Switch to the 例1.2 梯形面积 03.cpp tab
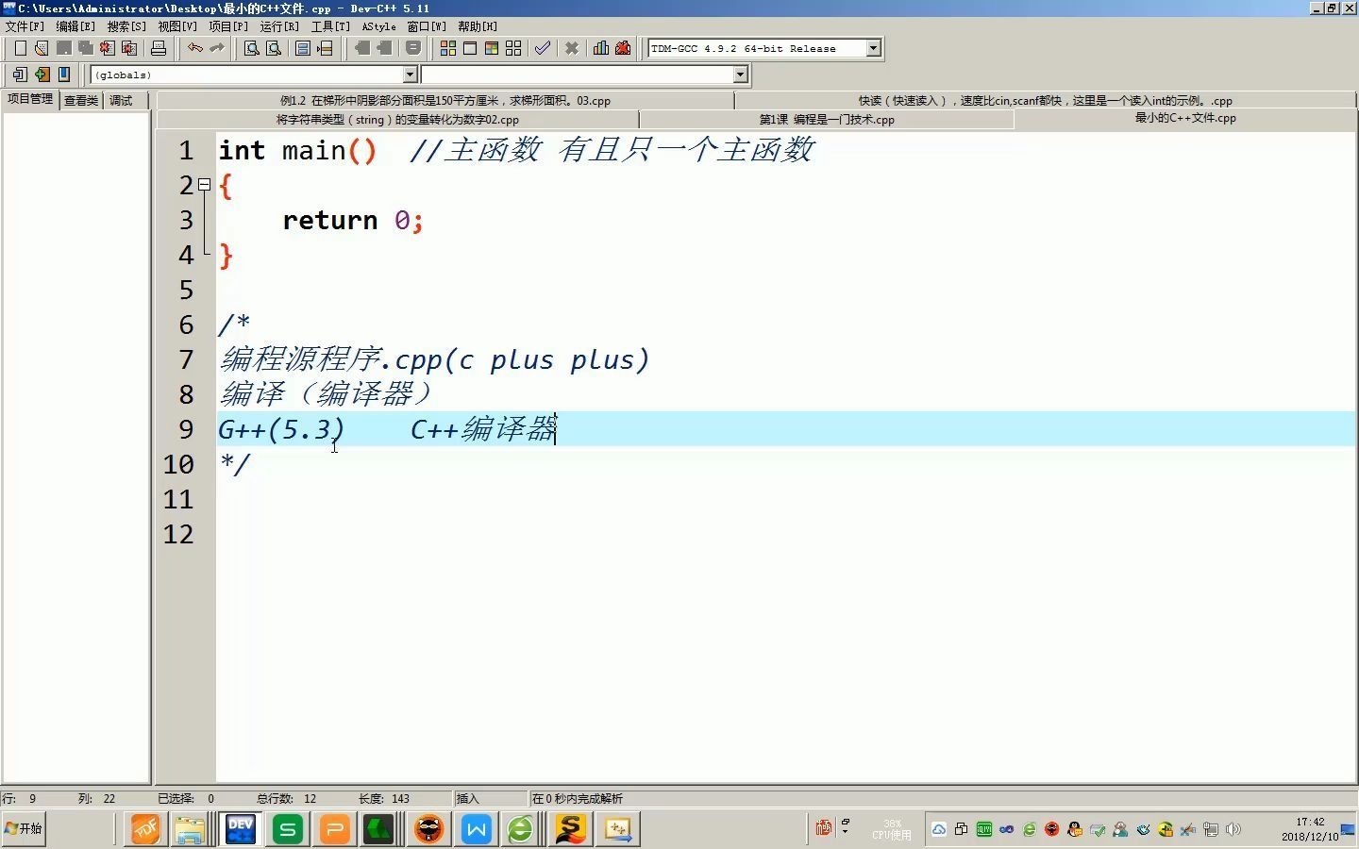This screenshot has width=1359, height=849. [x=445, y=100]
